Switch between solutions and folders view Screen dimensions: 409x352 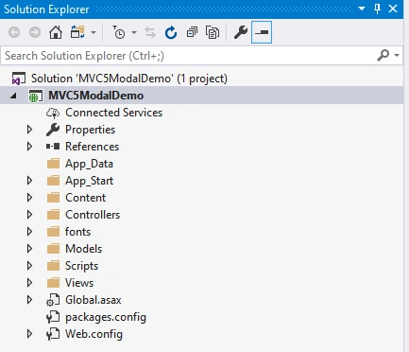tap(77, 32)
